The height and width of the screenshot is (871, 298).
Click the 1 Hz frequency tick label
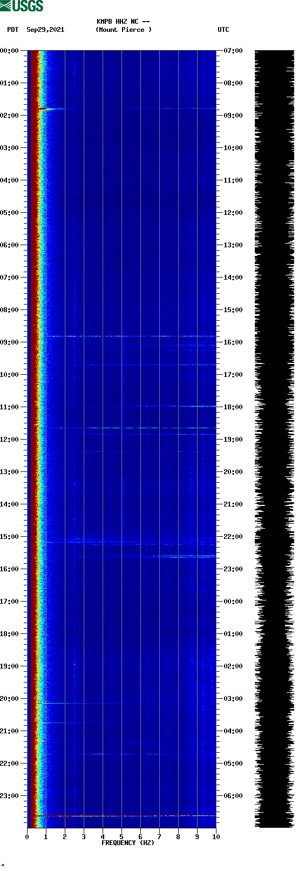[x=46, y=837]
